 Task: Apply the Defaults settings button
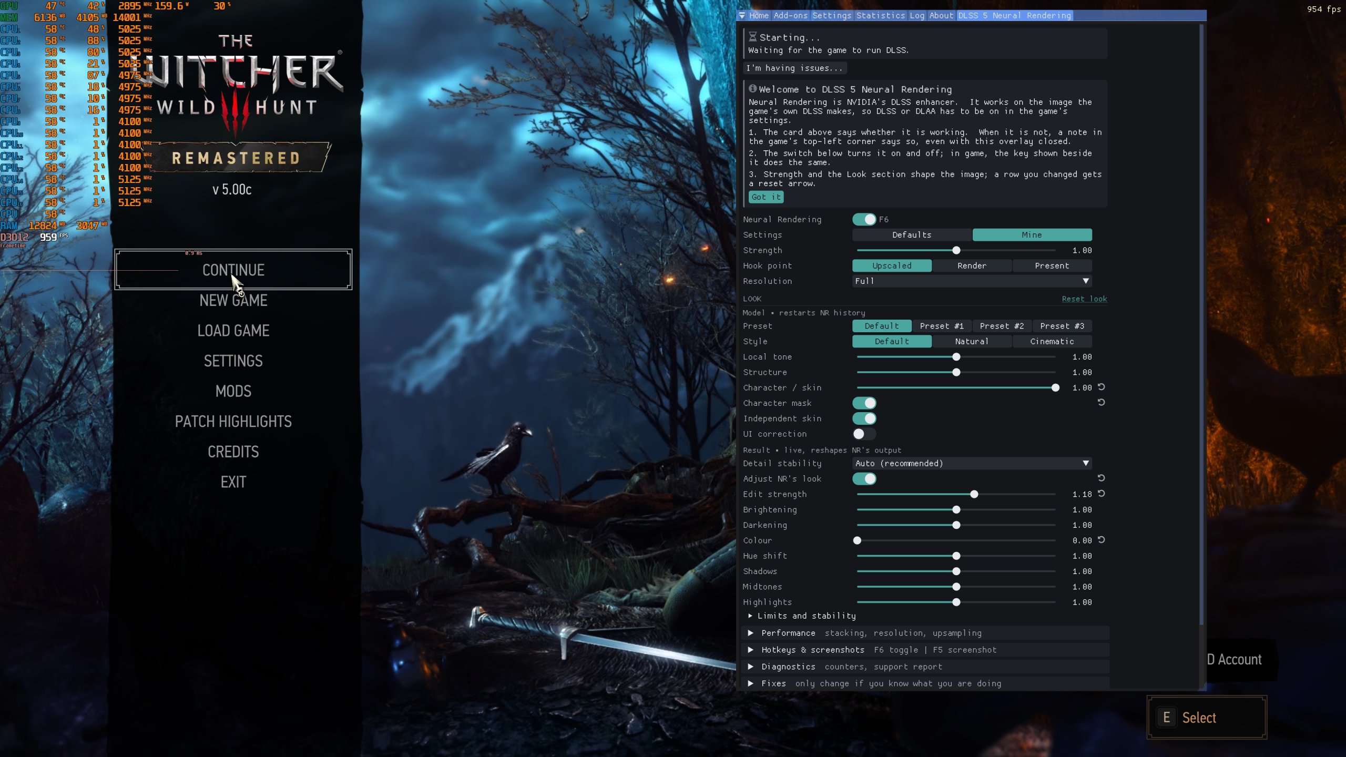[x=912, y=235]
